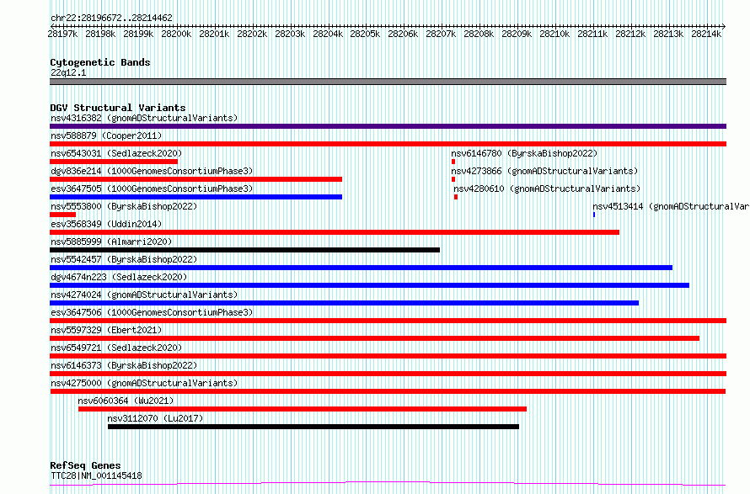Click the ruler's right arrowhead
Screen dimensions: 750x494
coord(724,26)
